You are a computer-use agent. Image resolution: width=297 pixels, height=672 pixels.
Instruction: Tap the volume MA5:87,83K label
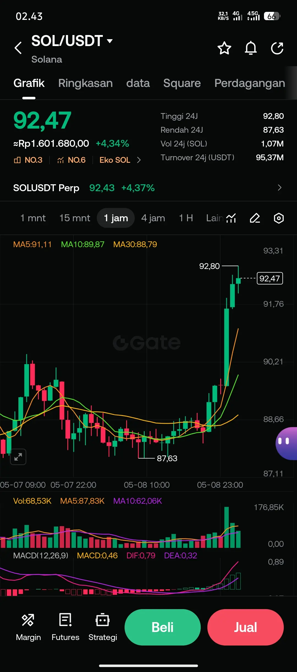pos(82,501)
